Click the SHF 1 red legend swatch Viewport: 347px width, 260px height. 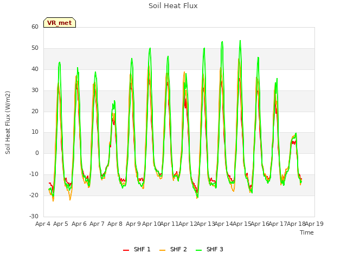pyautogui.click(x=126, y=250)
